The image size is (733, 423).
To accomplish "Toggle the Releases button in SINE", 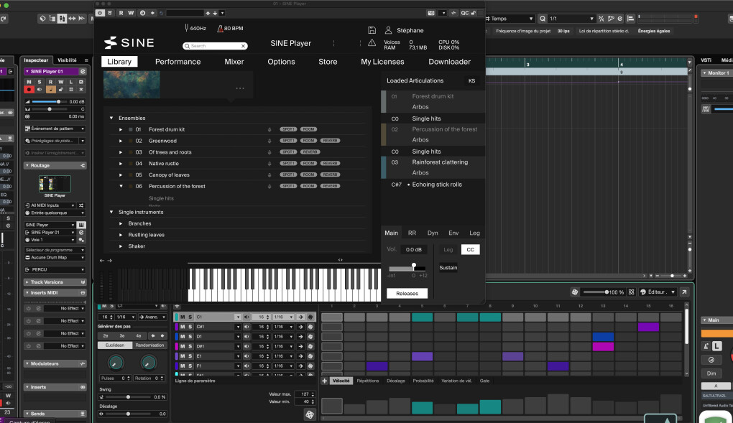I will point(407,293).
